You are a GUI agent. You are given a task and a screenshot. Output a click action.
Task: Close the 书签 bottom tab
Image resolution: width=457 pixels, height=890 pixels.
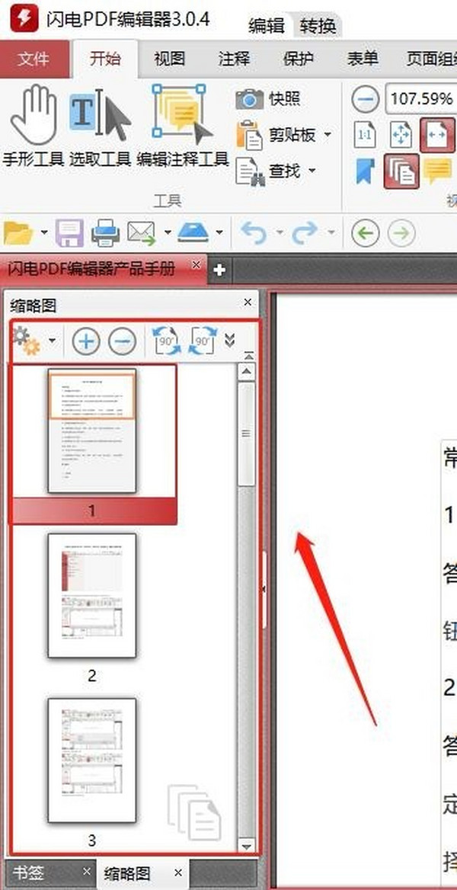tap(86, 870)
